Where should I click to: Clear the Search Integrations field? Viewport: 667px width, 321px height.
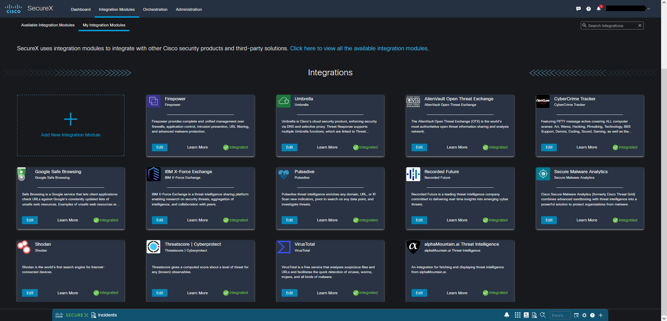(640, 26)
